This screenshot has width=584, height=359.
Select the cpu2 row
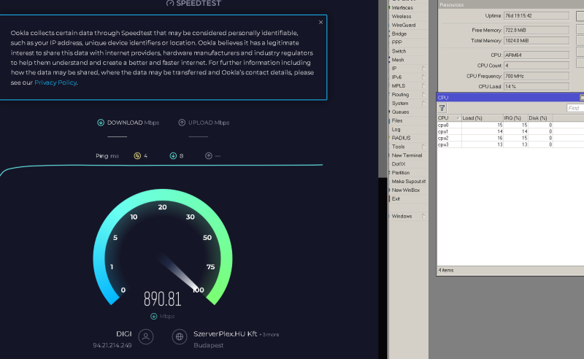(510, 138)
